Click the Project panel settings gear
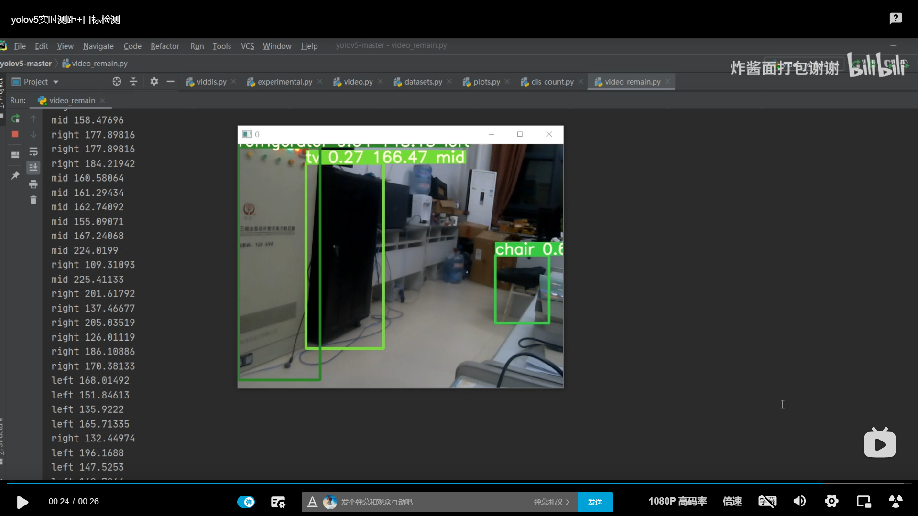 154,82
